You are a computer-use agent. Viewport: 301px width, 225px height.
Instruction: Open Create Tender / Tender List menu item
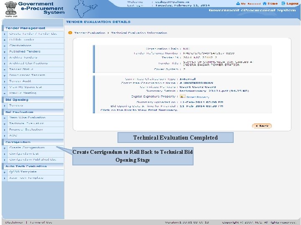pyautogui.click(x=33, y=34)
